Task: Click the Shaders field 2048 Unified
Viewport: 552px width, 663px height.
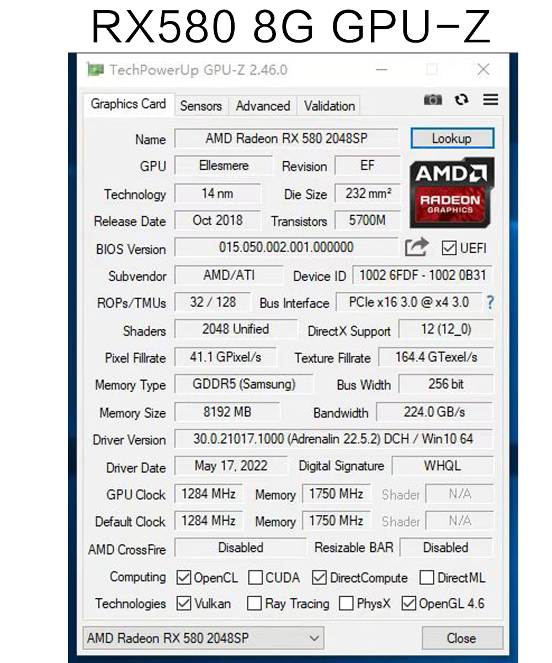Action: [236, 330]
